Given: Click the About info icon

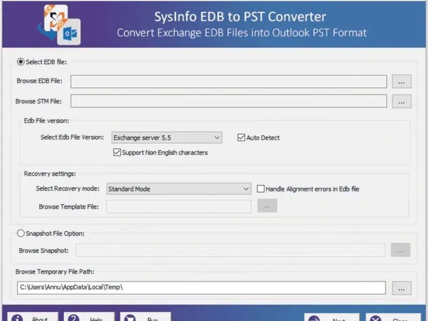Looking at the screenshot, I should point(17,318).
